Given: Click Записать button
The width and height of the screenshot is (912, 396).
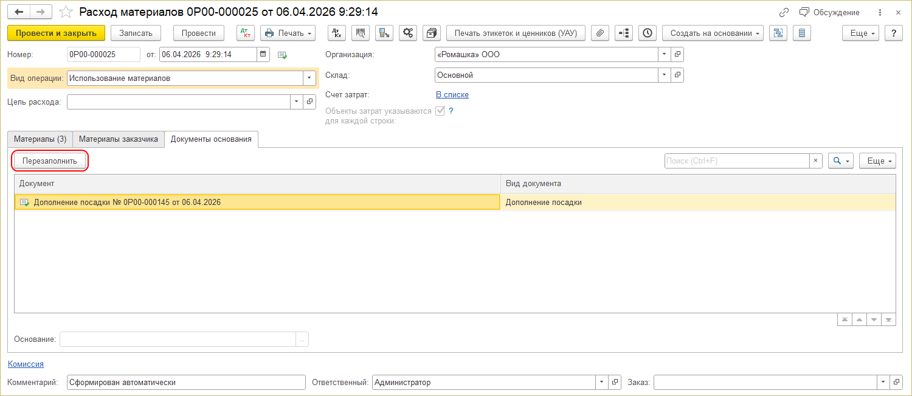Looking at the screenshot, I should tap(136, 33).
